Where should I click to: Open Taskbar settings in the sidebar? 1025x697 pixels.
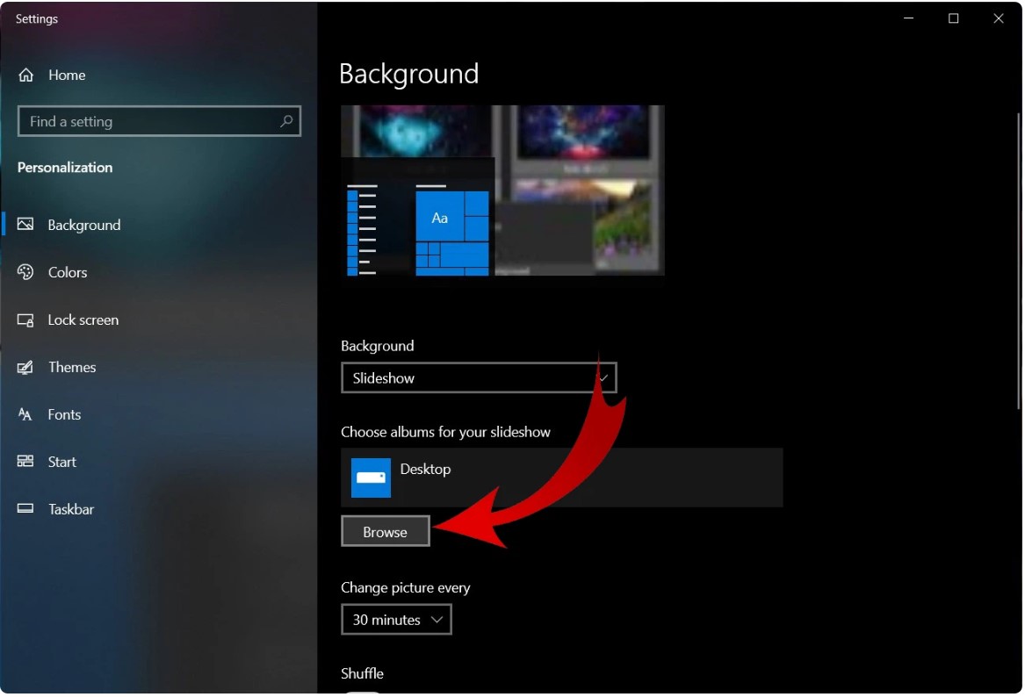(x=70, y=509)
